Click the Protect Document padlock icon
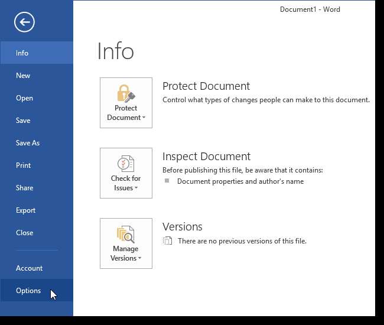Screen dimensions: 384x325 point(126,93)
